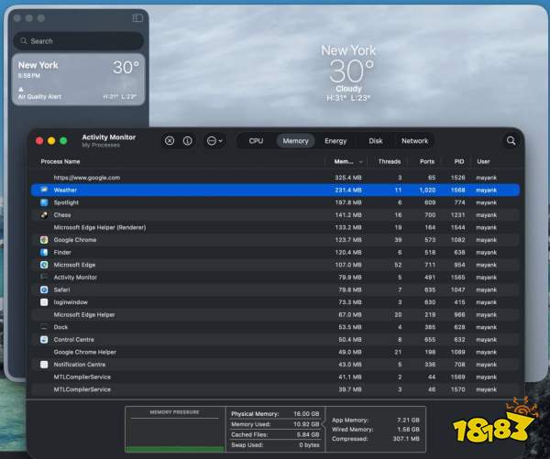Viewport: 550px width, 459px height.
Task: Click the Safari process icon
Action: point(44,290)
